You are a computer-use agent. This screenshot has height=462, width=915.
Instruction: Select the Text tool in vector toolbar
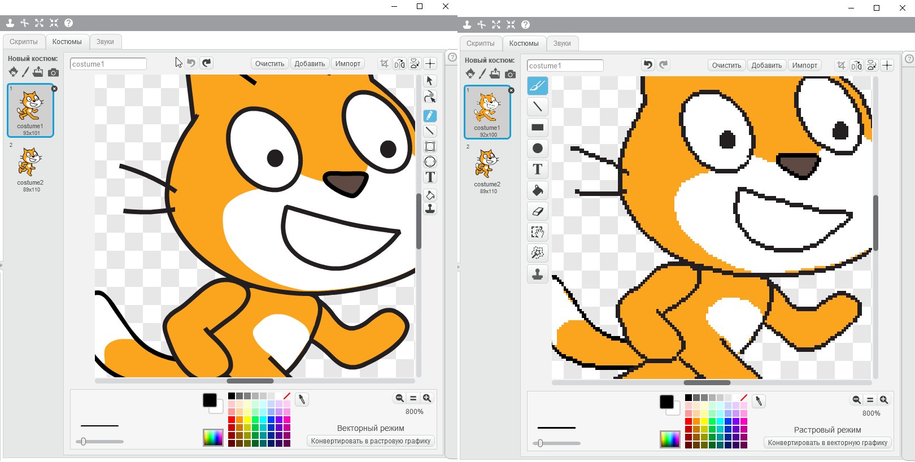430,177
